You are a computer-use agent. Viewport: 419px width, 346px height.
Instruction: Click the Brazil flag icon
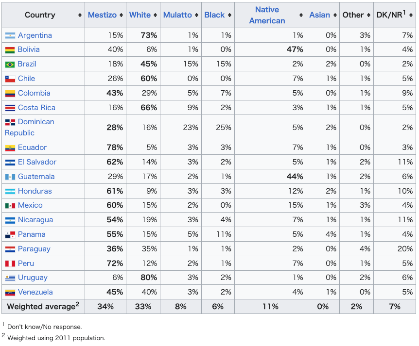(10, 64)
